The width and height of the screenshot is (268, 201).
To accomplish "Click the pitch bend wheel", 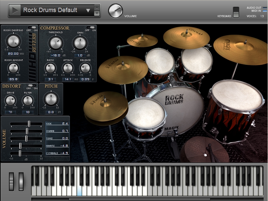I will pyautogui.click(x=11, y=182).
